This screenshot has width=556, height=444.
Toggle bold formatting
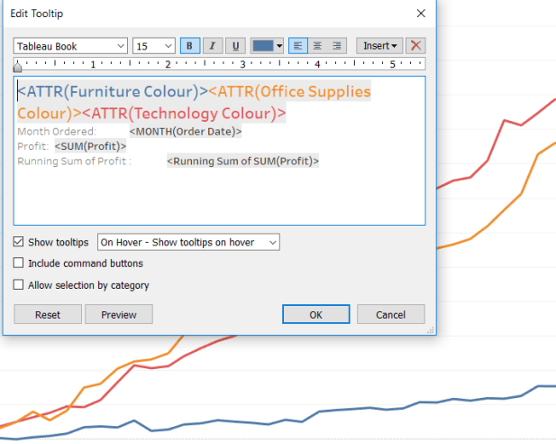tap(190, 46)
